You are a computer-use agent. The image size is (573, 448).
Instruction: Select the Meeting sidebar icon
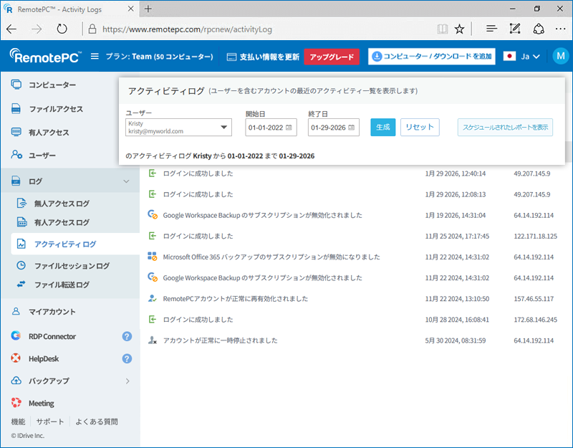coord(16,403)
